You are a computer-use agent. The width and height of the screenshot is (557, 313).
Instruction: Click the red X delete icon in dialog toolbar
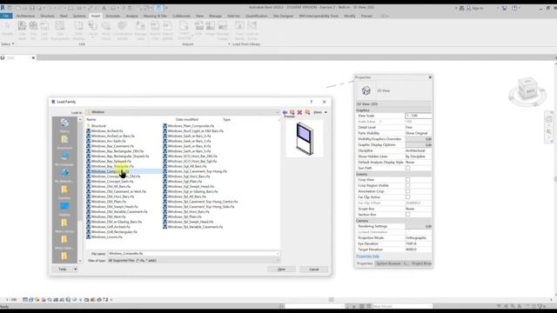coord(299,112)
